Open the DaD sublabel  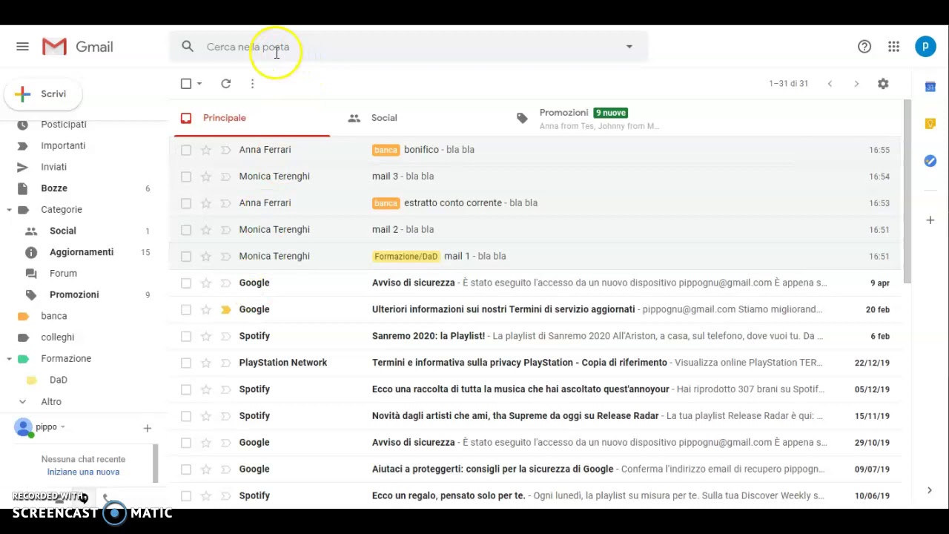click(58, 380)
